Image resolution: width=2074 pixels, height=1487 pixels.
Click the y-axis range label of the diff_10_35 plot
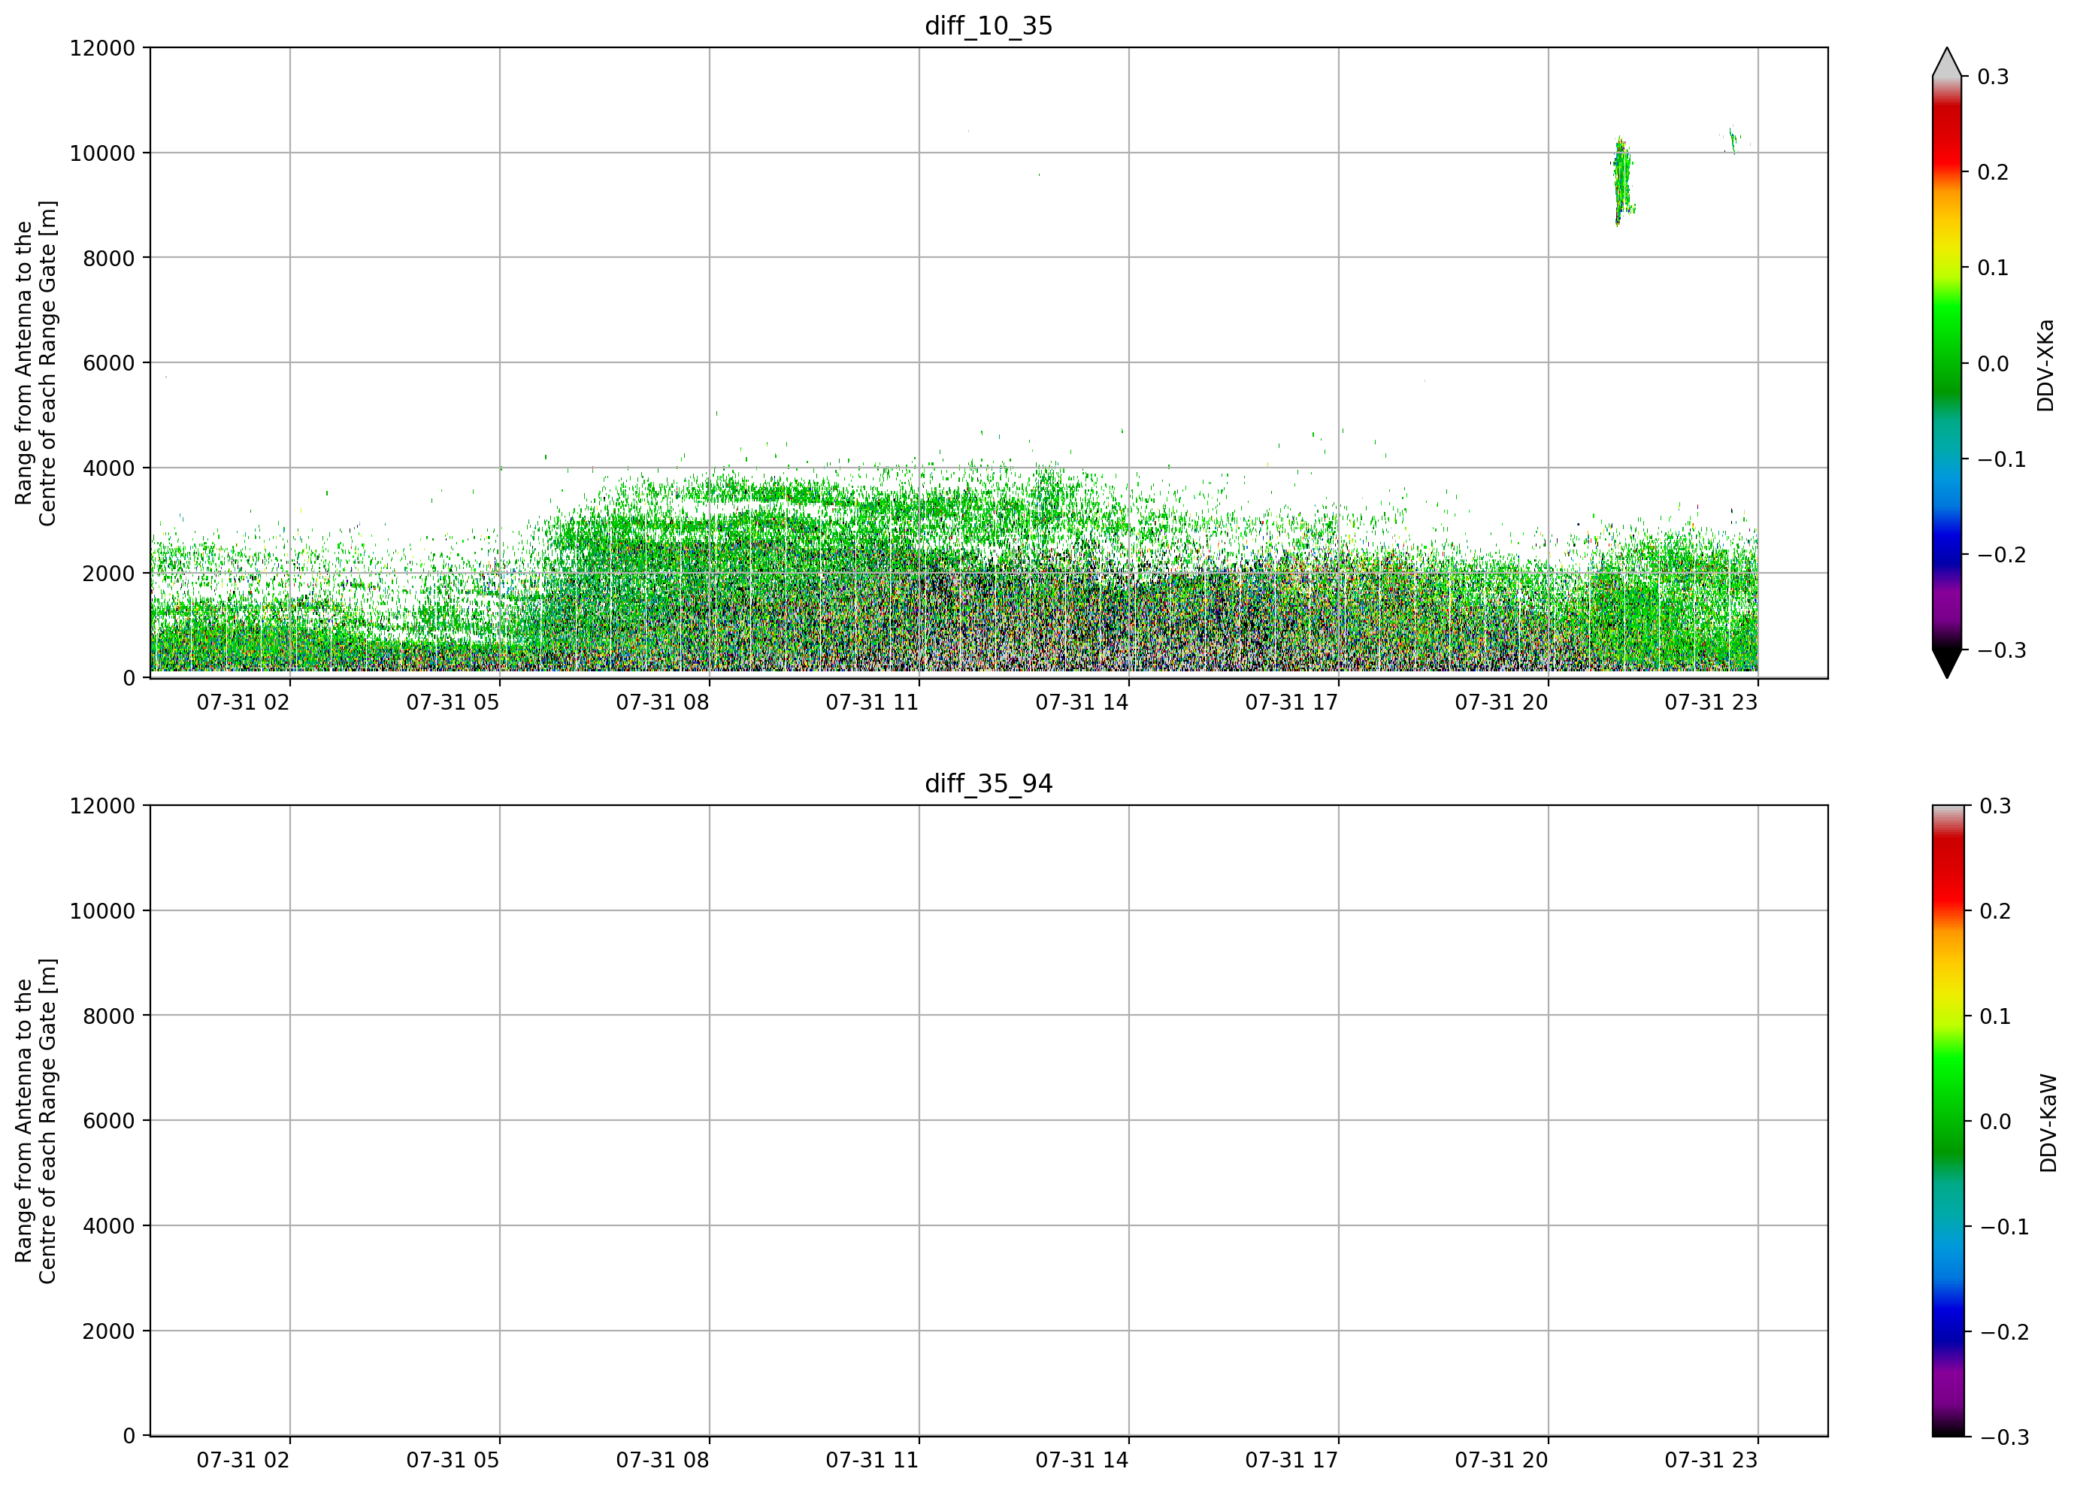point(35,363)
